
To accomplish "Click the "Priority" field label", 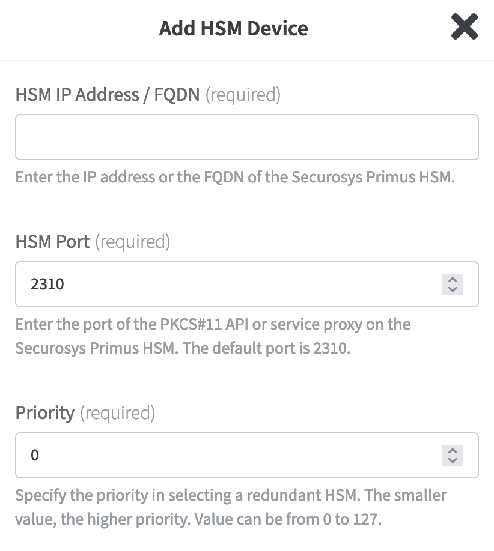I will pyautogui.click(x=45, y=413).
